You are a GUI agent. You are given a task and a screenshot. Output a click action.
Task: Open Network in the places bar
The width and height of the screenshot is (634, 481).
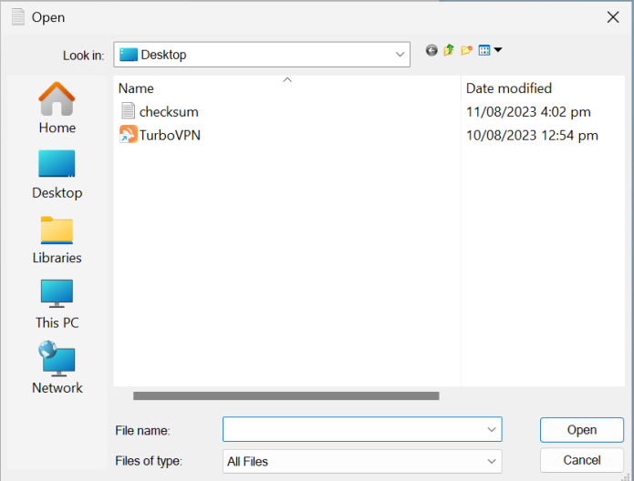(x=57, y=368)
